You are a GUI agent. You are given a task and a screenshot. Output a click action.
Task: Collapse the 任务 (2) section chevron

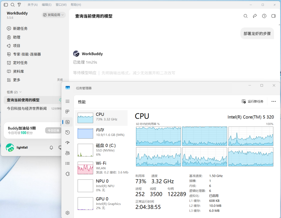pos(21,92)
